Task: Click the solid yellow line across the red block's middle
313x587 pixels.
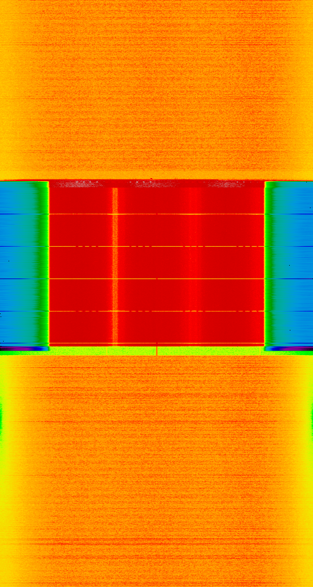Action: click(x=156, y=279)
